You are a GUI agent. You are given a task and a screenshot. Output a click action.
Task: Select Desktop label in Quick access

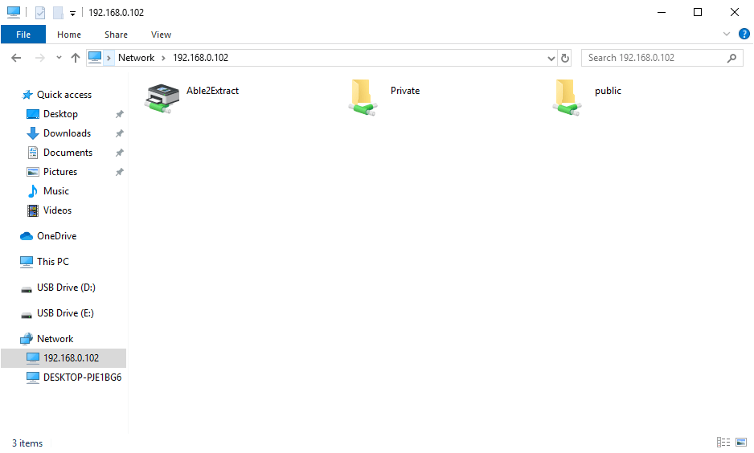coord(60,114)
